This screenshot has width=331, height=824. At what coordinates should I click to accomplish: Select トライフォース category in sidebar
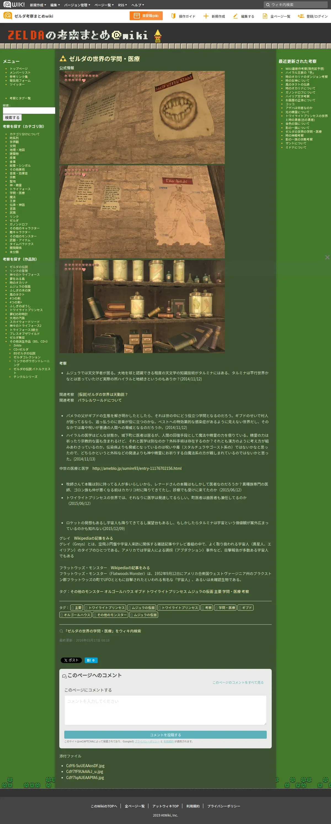coord(20,189)
